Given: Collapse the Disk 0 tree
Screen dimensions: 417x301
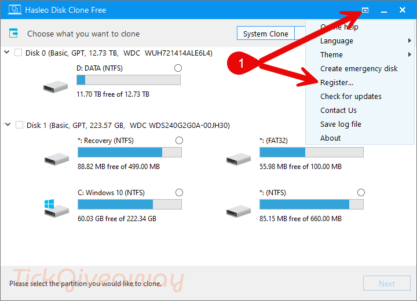Looking at the screenshot, I should [7, 52].
